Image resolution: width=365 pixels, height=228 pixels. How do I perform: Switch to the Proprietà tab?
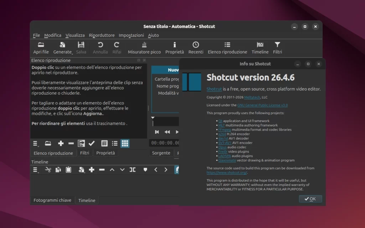tap(106, 153)
